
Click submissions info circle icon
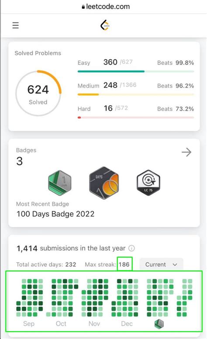[x=131, y=248]
